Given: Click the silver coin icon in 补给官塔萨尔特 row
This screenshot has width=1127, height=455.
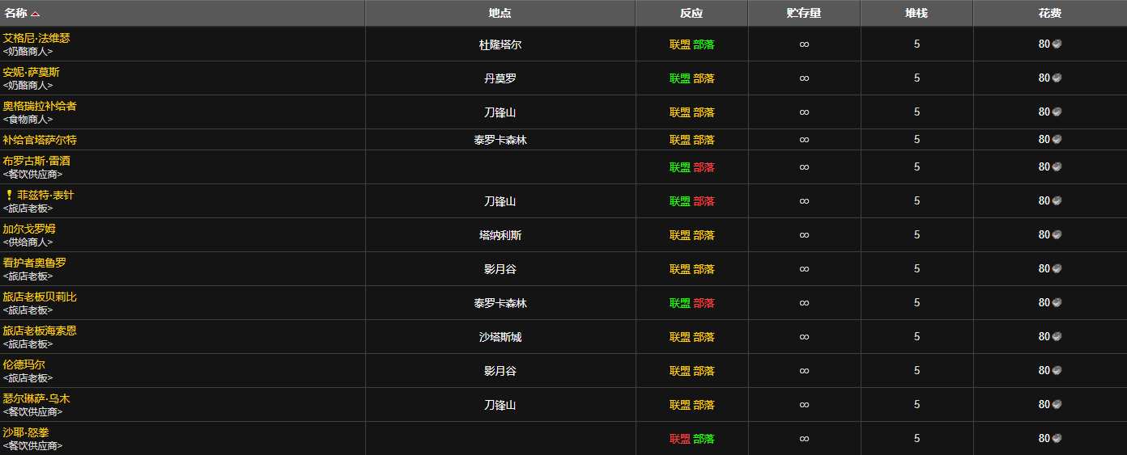Looking at the screenshot, I should 1057,140.
